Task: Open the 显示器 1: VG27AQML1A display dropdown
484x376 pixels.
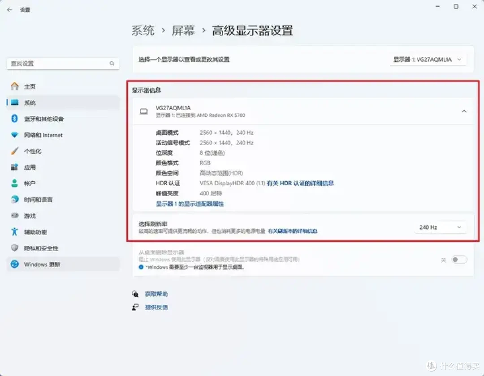Action: point(428,60)
